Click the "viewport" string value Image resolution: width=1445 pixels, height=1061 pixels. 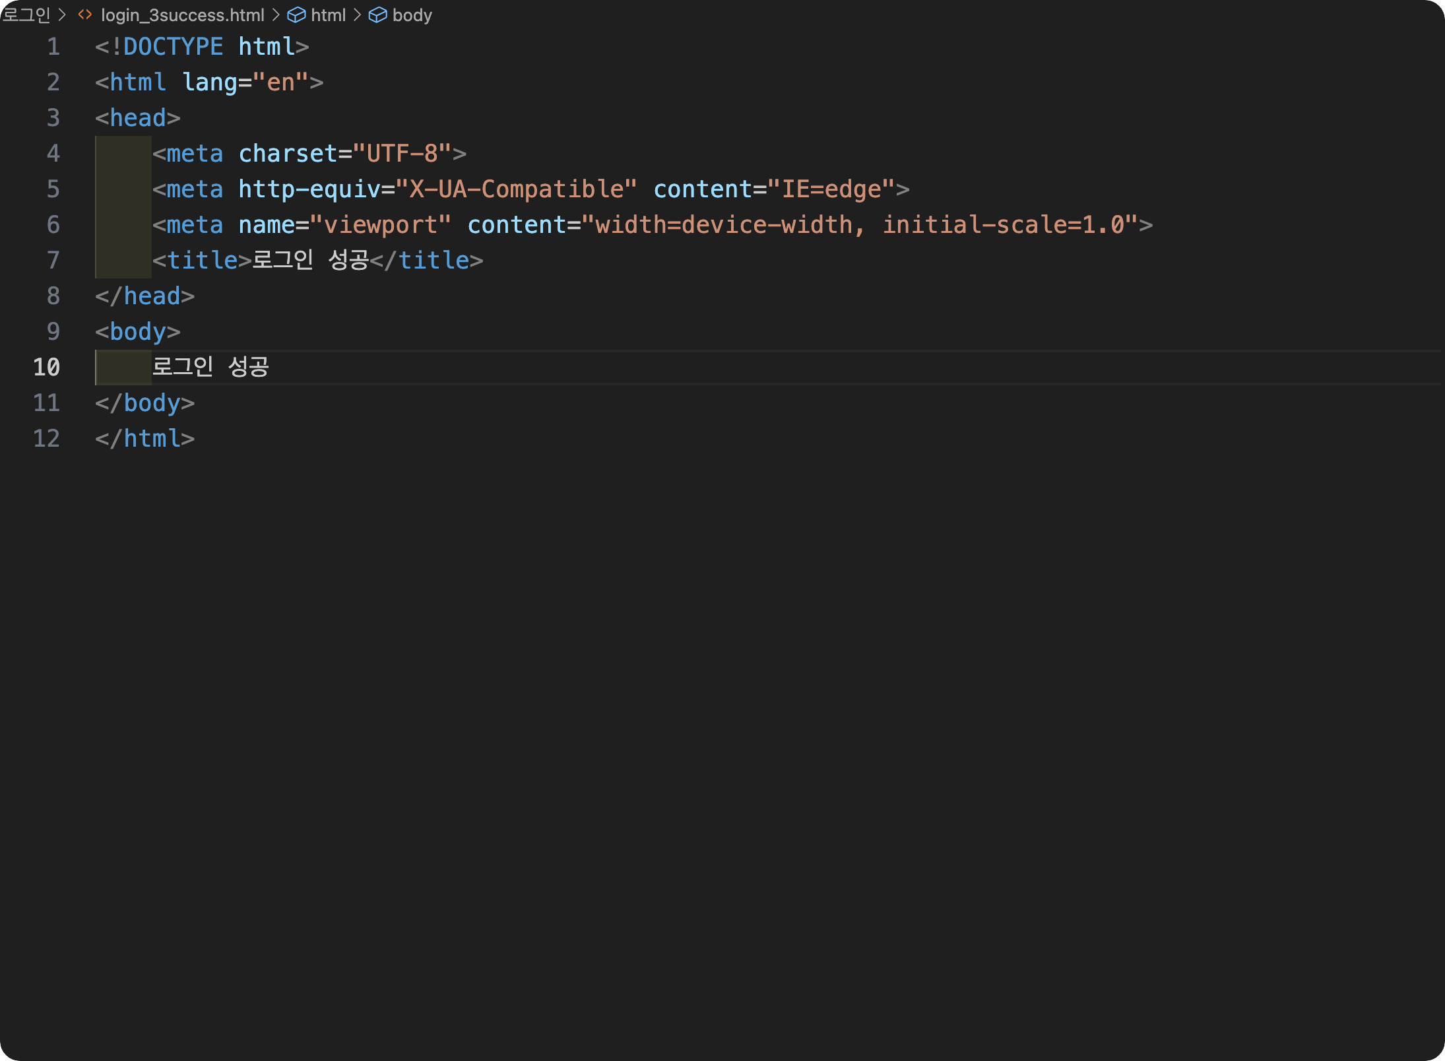coord(381,225)
